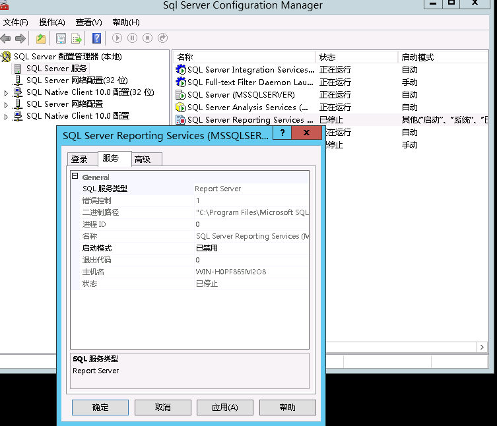Click the SQL Server 配置管理器 root icon
This screenshot has height=426, width=497.
(x=6, y=57)
